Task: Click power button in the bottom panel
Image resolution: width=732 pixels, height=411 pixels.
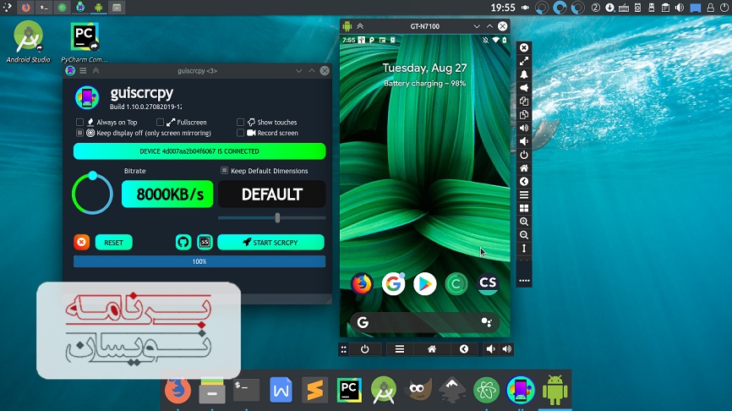Action: (364, 349)
